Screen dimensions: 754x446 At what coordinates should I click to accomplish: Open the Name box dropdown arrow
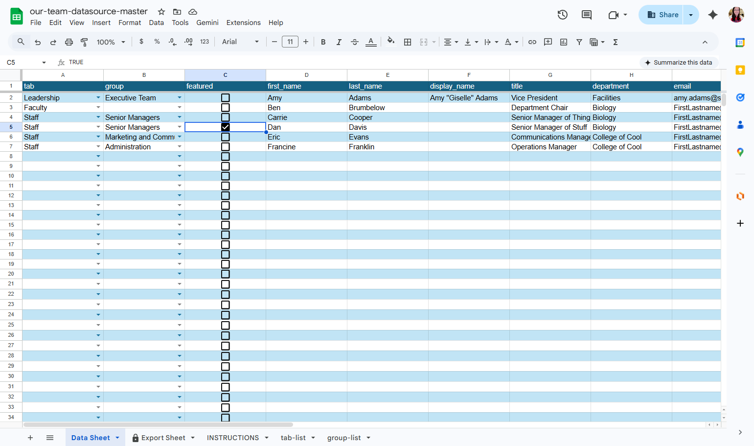tap(44, 63)
